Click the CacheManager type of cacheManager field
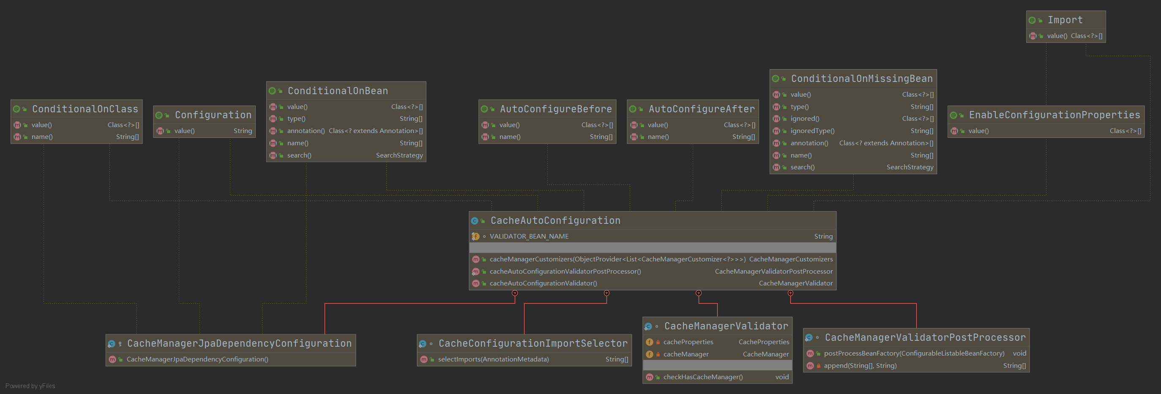This screenshot has height=394, width=1161. point(766,354)
